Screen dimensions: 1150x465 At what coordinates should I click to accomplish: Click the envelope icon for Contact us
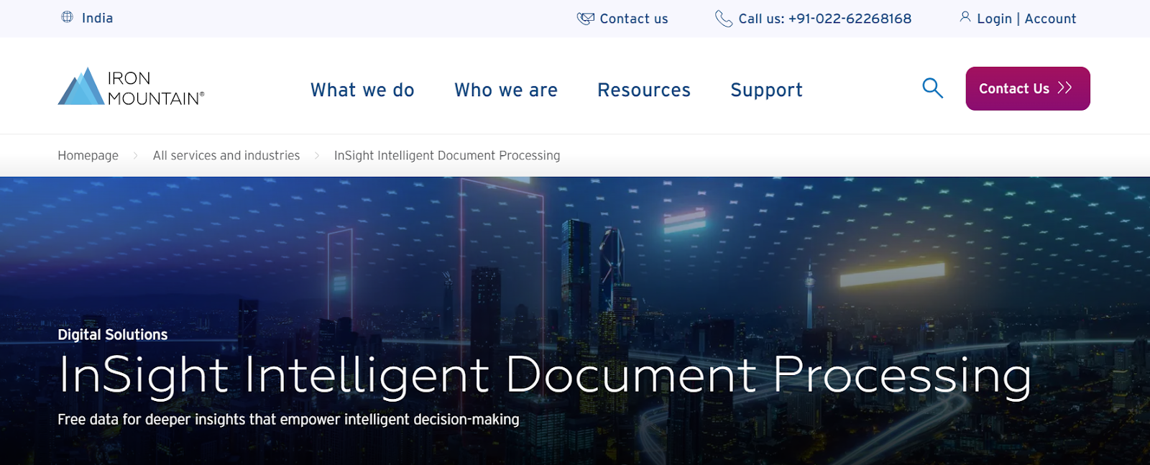tap(586, 19)
